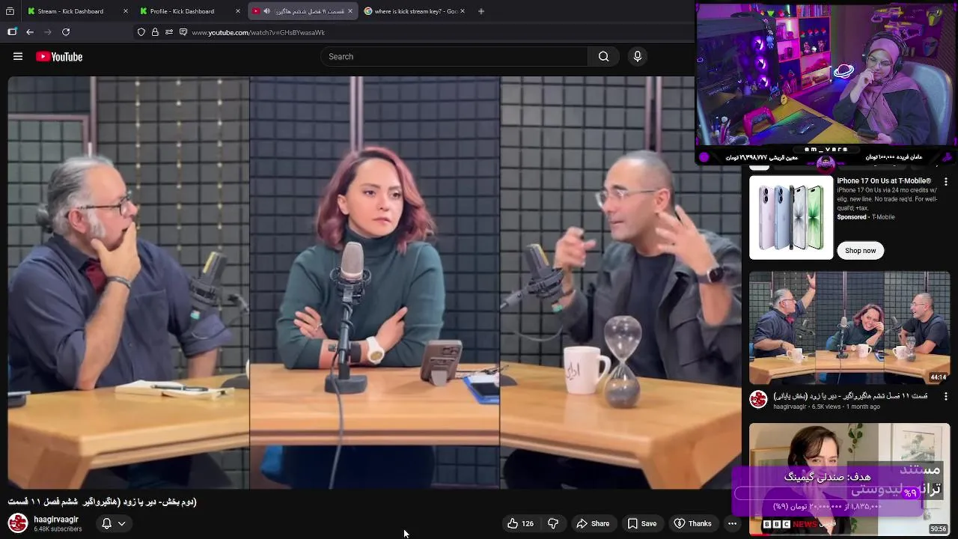Close the active YouTube video tab
Viewport: 958px width, 539px height.
[350, 11]
